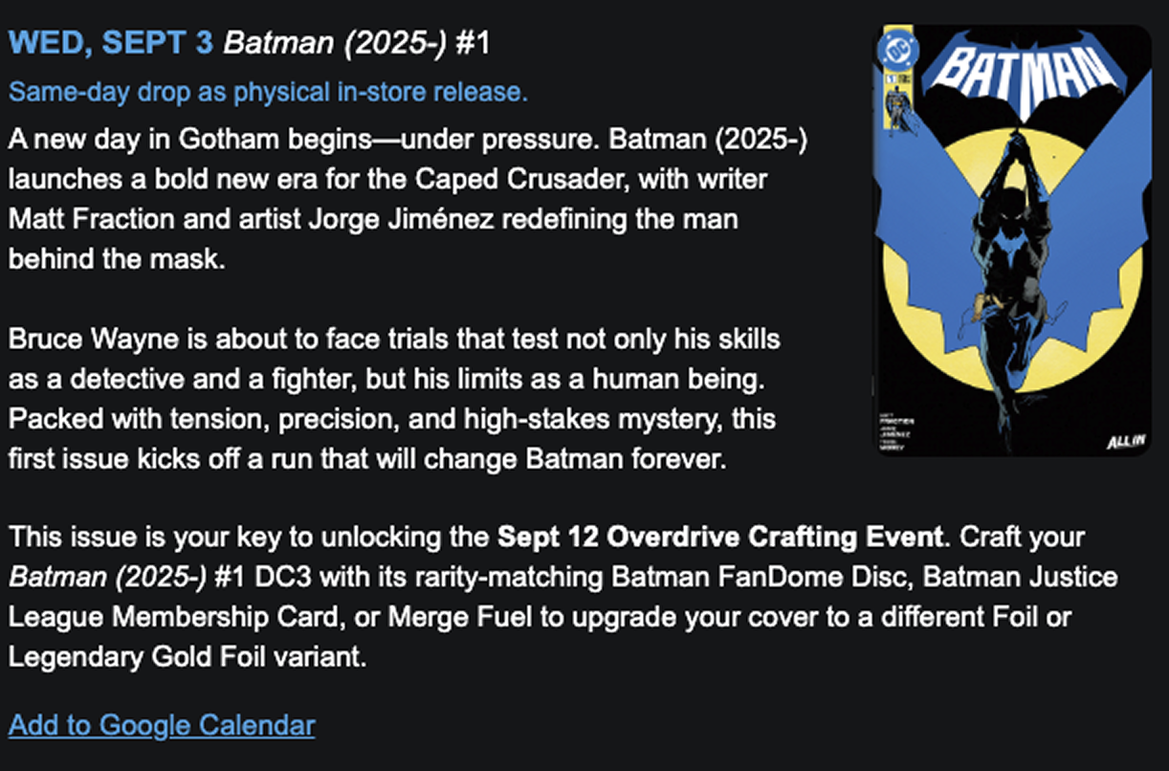Click the Same-day drop subtitle line

point(268,93)
